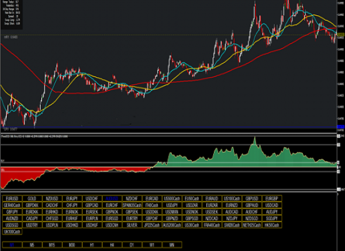Open the UK100Cash index button
Screen dimensions: 345x251
click(12, 232)
